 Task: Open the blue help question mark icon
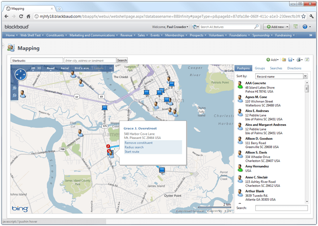pos(305,27)
